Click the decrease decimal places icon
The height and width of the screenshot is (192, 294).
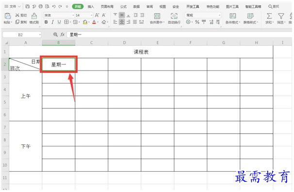(218, 22)
